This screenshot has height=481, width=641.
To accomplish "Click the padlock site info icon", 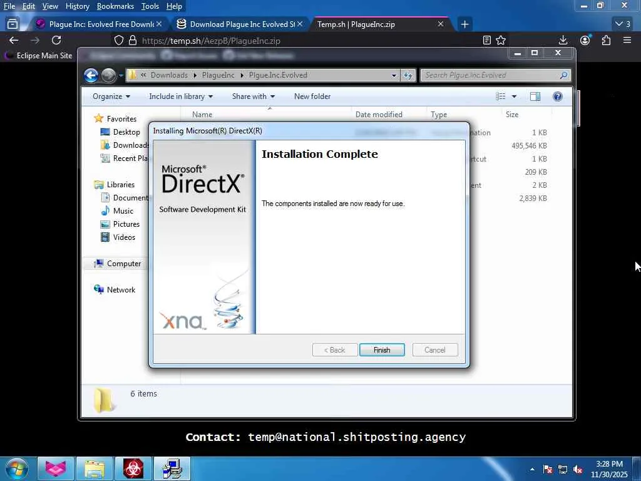I will (x=133, y=41).
